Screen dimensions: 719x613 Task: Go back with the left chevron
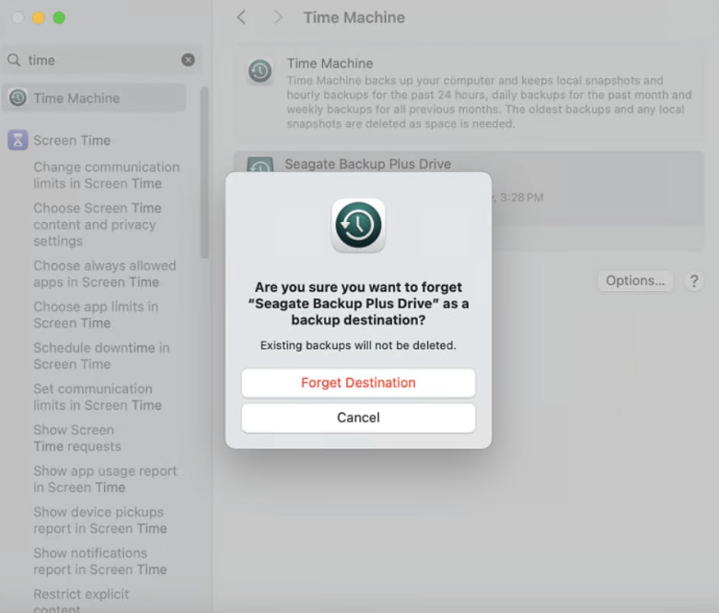pos(241,17)
